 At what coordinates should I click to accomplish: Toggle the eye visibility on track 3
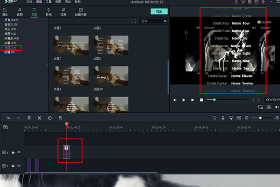coord(19,152)
